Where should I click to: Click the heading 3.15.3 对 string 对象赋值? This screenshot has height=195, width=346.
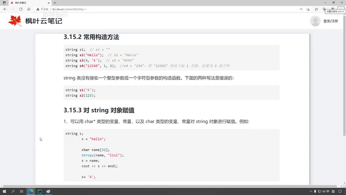click(x=99, y=110)
